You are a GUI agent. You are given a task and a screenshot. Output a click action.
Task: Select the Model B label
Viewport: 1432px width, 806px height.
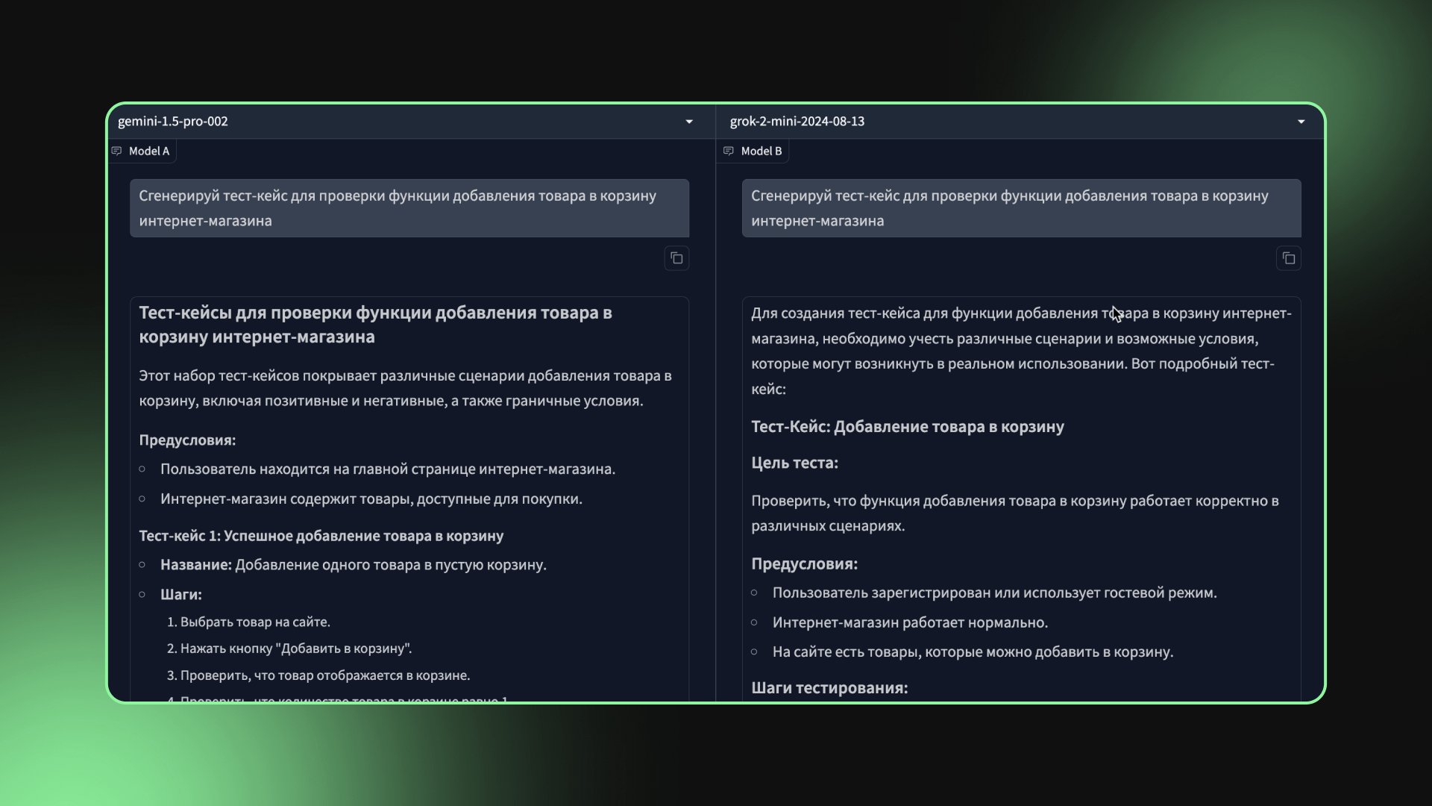click(761, 151)
